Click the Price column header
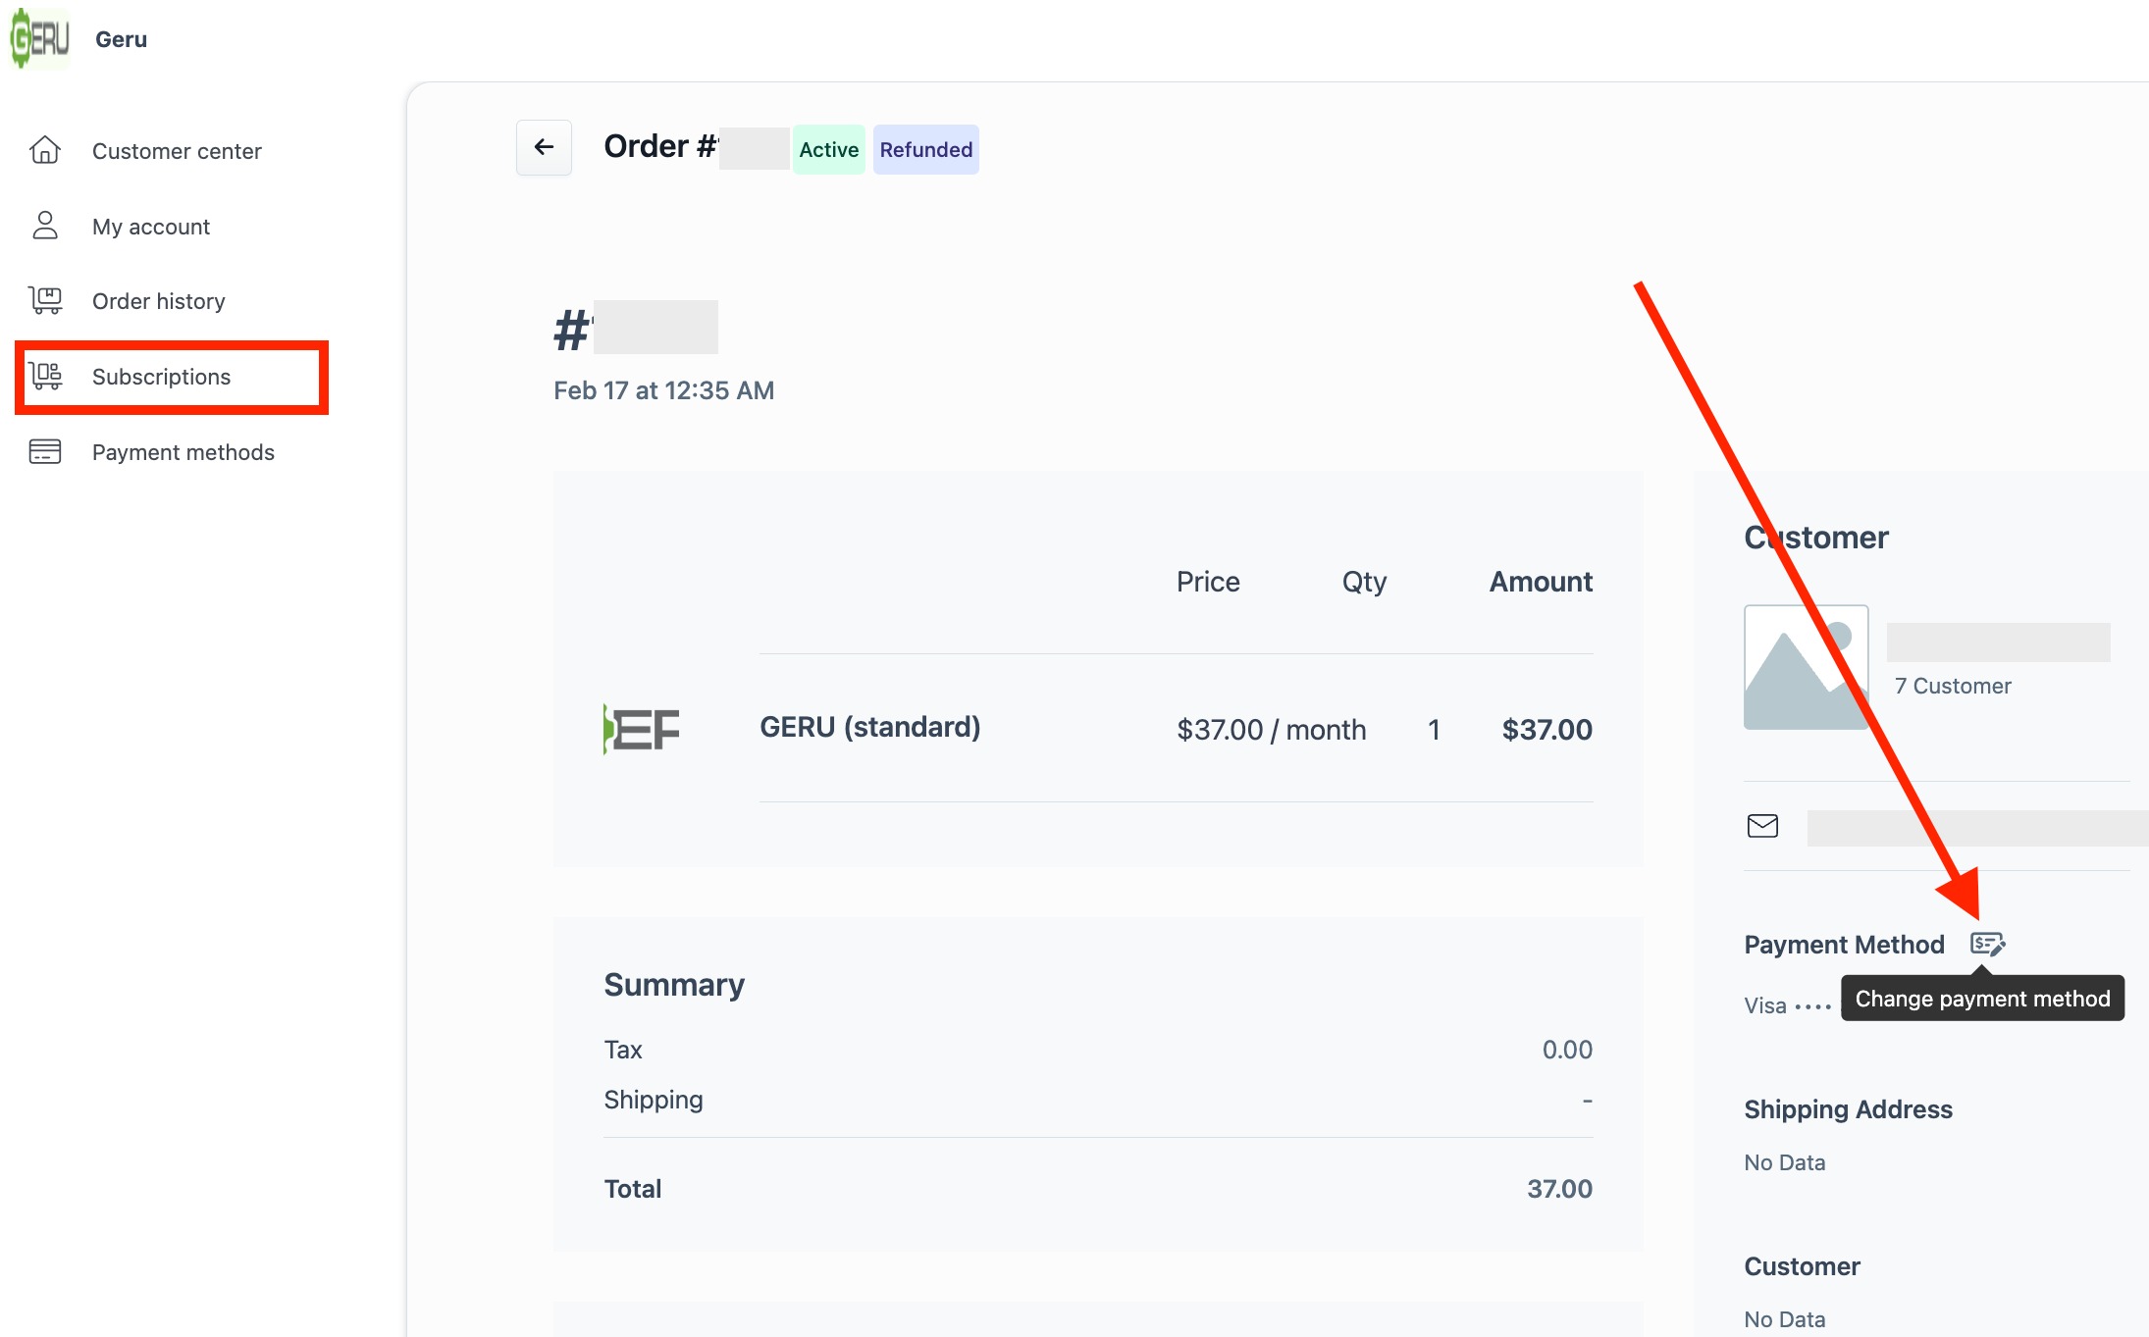 tap(1208, 582)
